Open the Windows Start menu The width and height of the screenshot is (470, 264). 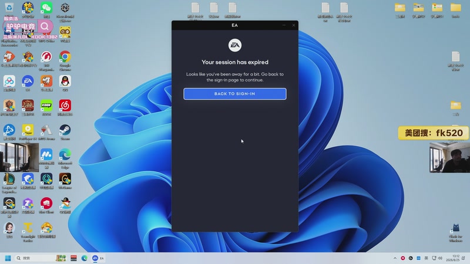click(x=8, y=258)
